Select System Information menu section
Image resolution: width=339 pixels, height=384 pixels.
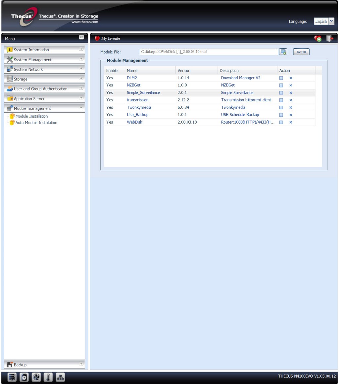(x=44, y=50)
